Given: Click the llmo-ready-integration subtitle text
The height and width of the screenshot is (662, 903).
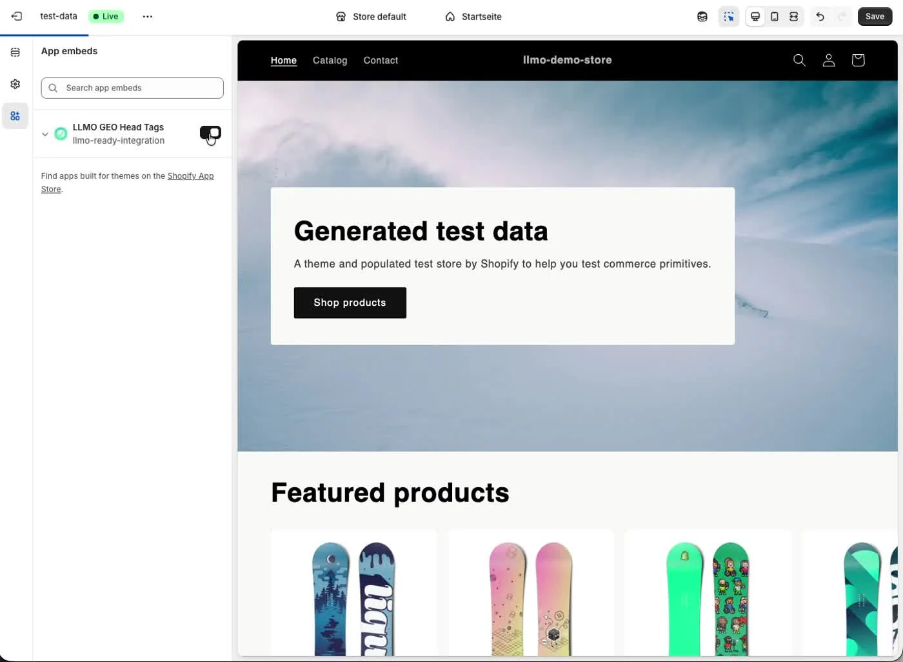Looking at the screenshot, I should (x=119, y=141).
